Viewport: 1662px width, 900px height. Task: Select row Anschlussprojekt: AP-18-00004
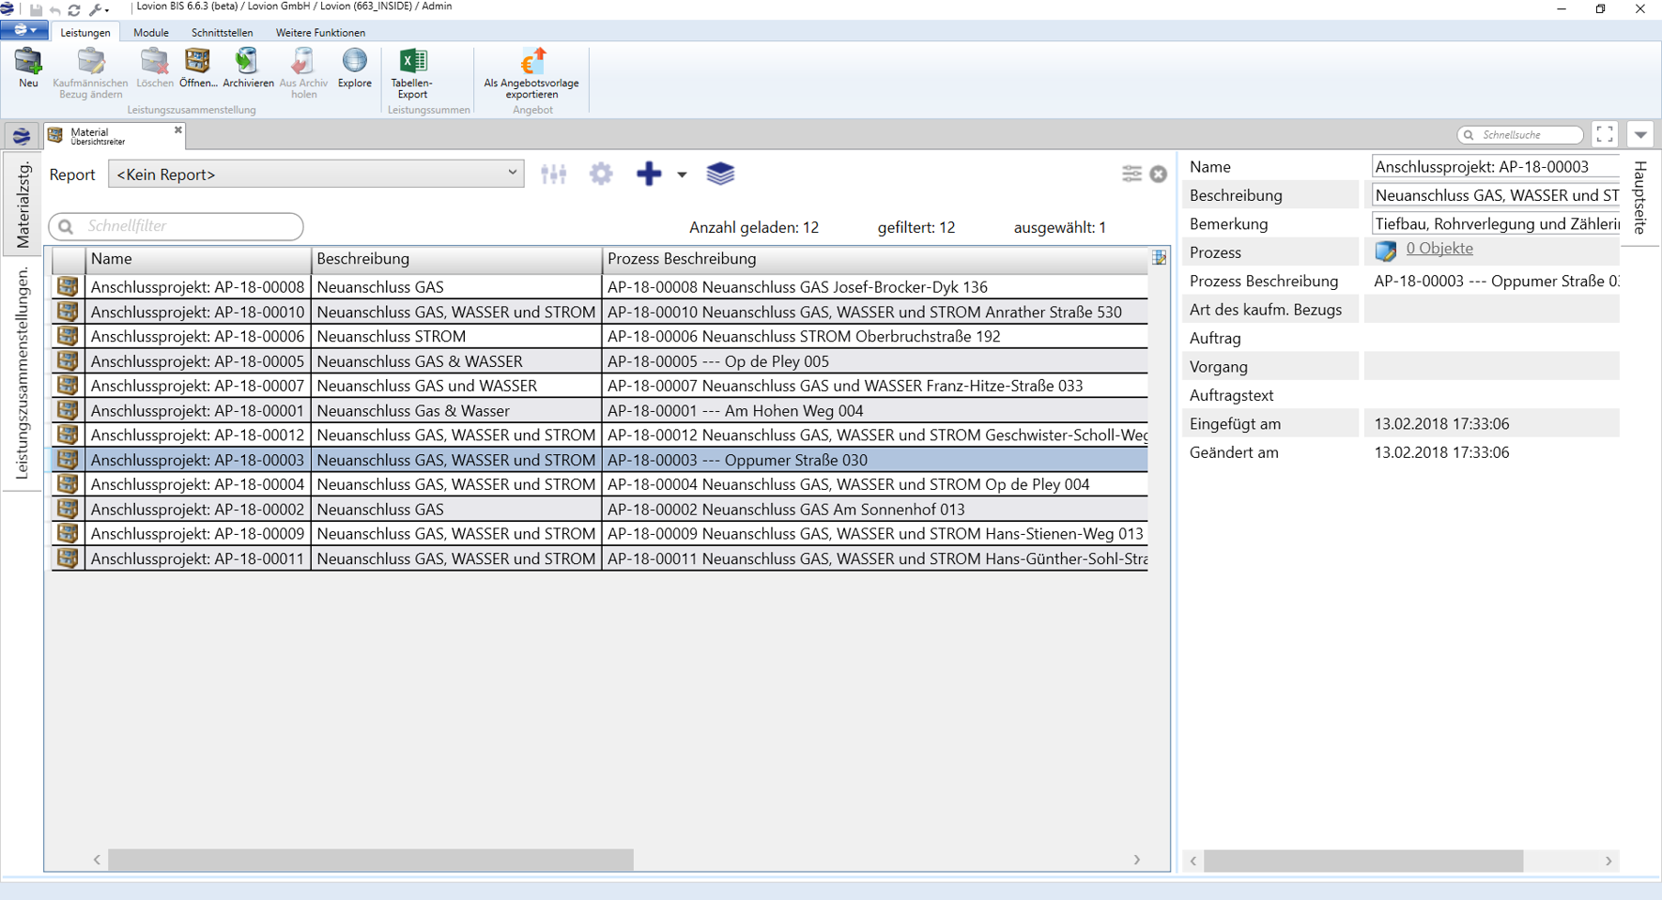click(x=599, y=484)
